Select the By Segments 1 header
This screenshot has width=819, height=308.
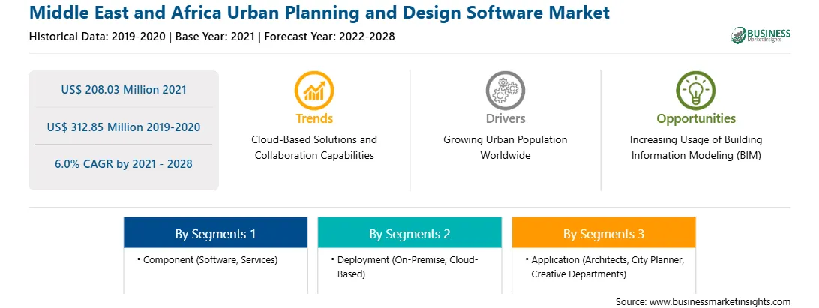coord(216,233)
